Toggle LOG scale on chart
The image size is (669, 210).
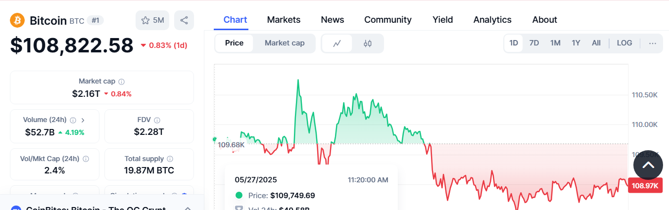pos(624,43)
